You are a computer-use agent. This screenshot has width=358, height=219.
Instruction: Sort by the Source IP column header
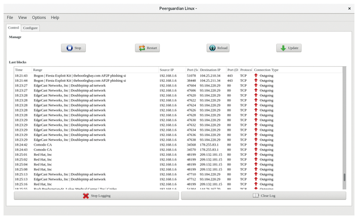click(172, 70)
